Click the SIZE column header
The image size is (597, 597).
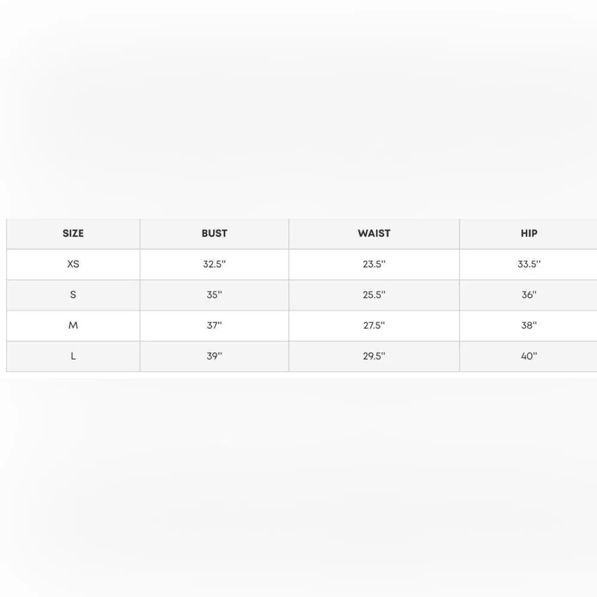click(x=73, y=233)
